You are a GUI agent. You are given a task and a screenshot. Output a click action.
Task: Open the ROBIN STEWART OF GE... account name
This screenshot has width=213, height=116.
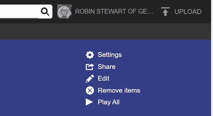pos(114,11)
